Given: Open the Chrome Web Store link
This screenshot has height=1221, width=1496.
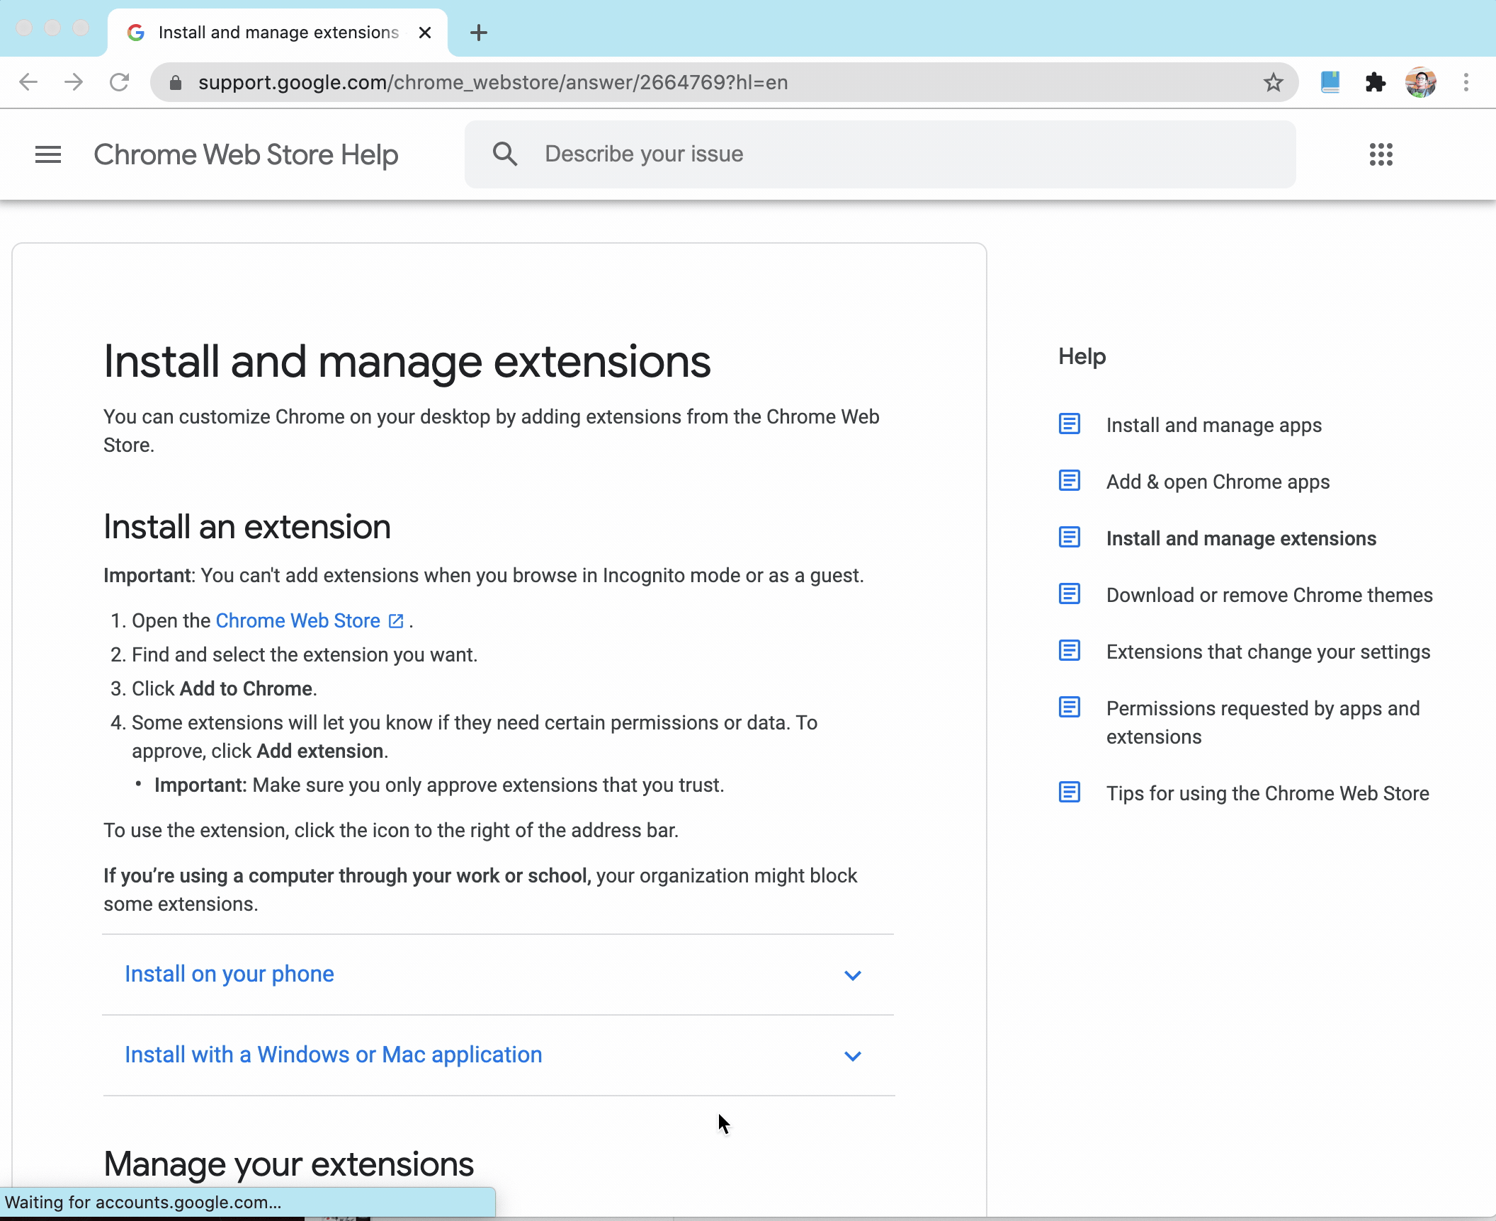Looking at the screenshot, I should point(297,620).
